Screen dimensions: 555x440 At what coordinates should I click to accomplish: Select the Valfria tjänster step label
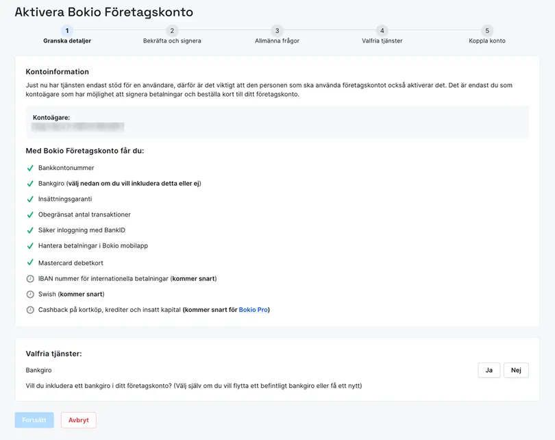tap(382, 40)
